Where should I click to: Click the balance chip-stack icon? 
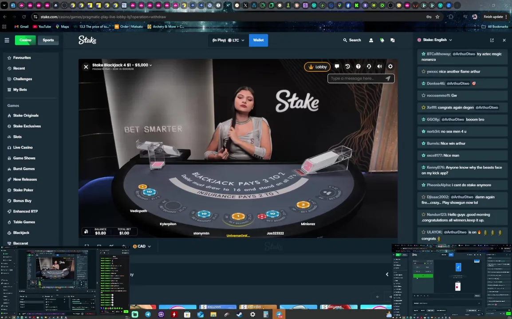coord(86,232)
